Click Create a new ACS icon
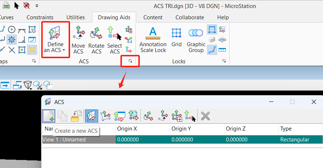This screenshot has height=168, width=323. click(49, 116)
